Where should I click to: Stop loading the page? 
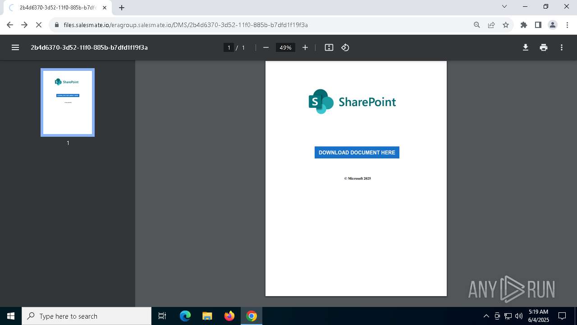point(39,25)
